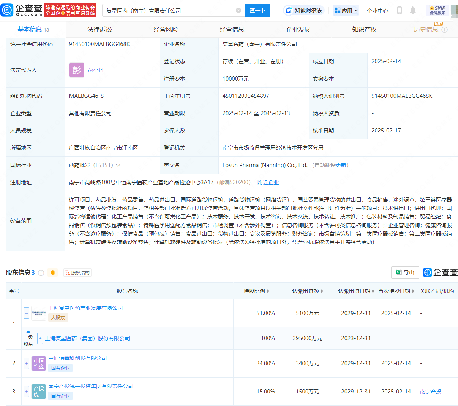458x406 pixels.
Task: Expand the 西药批发 industry dropdown chevron
Action: click(x=118, y=166)
